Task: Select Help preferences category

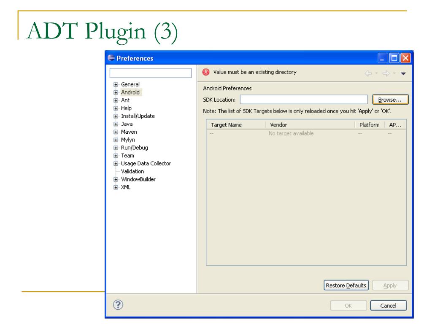Action: coord(126,108)
